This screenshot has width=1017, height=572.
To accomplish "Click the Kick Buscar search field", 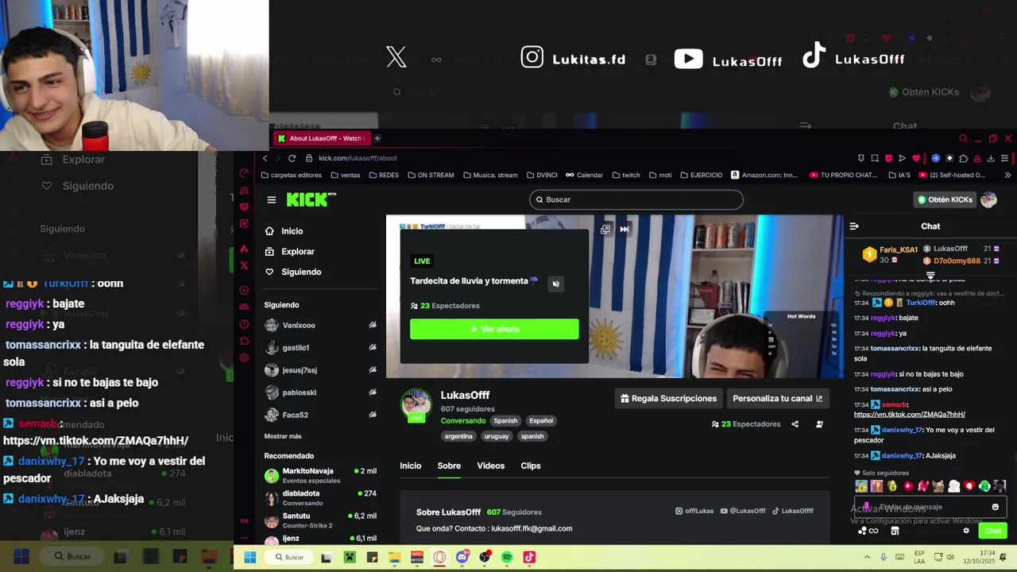I will coord(636,199).
